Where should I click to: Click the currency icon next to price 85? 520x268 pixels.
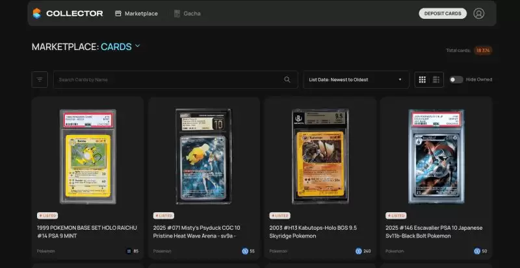pos(129,251)
